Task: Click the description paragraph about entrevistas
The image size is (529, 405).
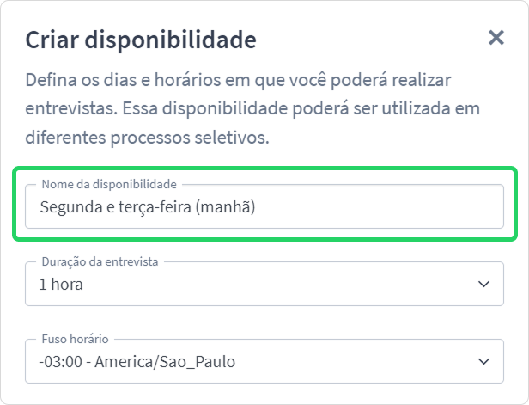Action: pos(252,108)
